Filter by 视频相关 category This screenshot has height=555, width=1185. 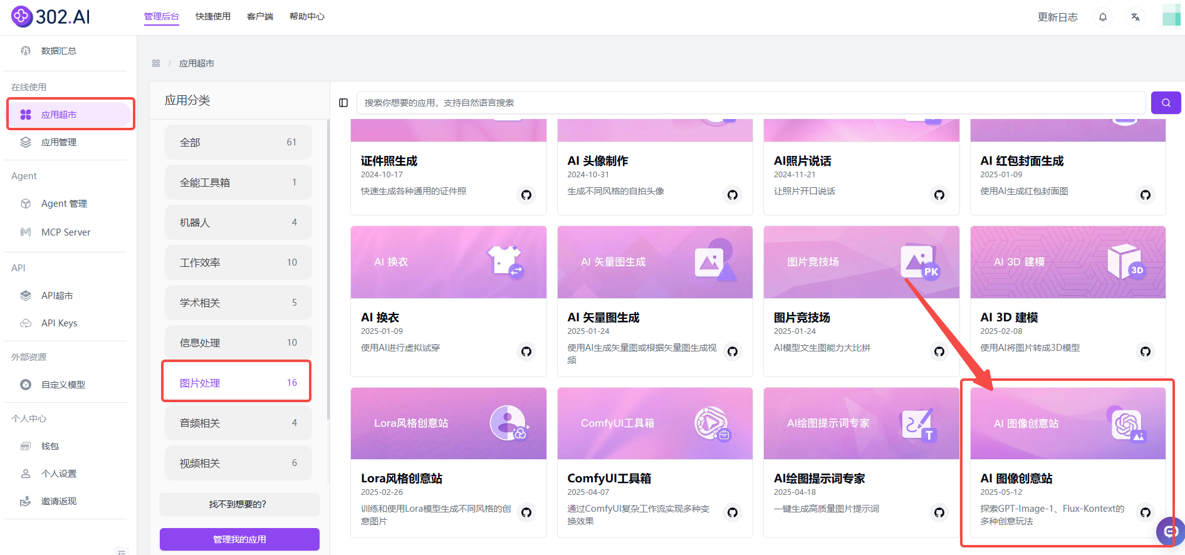pyautogui.click(x=238, y=463)
